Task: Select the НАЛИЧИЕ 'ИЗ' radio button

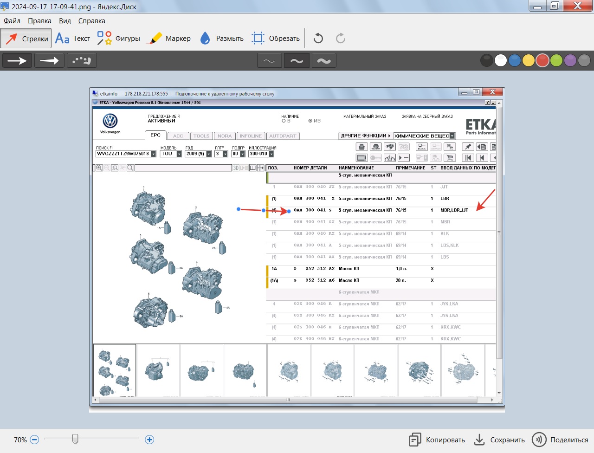Action: 310,121
